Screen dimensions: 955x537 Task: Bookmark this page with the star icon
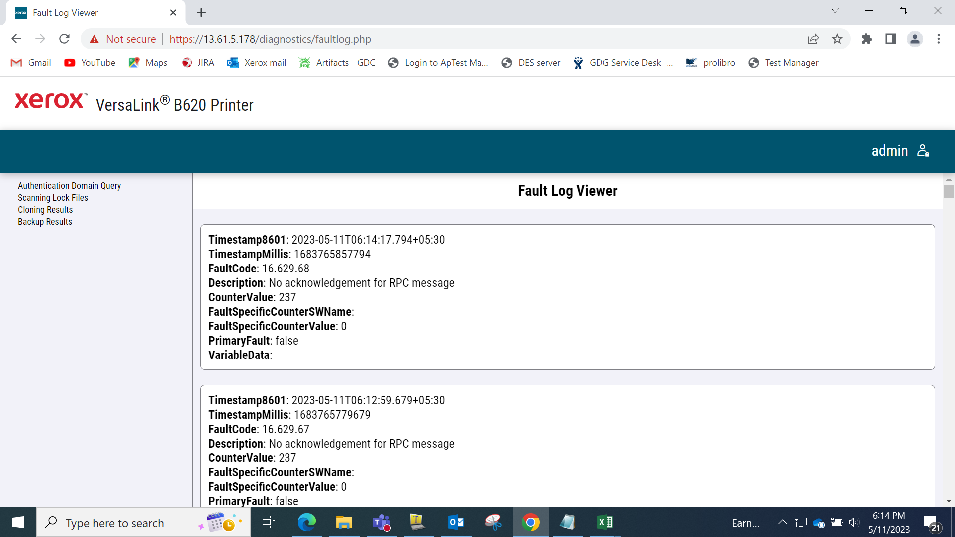[x=837, y=39]
